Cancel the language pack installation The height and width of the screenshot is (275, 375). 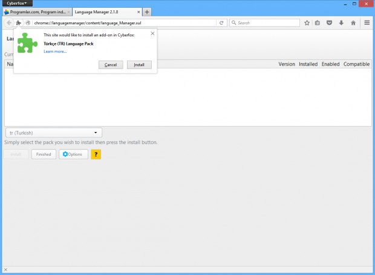click(x=111, y=65)
